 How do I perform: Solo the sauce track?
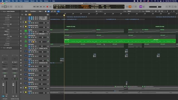point(33,61)
